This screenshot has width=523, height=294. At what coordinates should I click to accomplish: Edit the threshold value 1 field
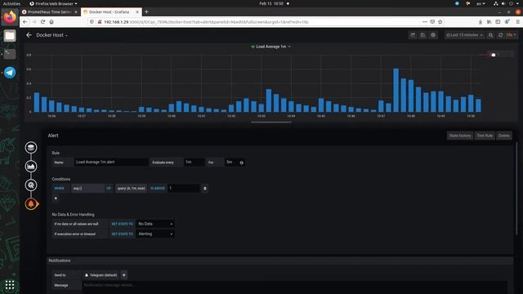184,189
